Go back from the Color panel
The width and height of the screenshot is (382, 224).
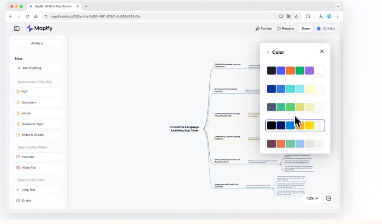(268, 52)
